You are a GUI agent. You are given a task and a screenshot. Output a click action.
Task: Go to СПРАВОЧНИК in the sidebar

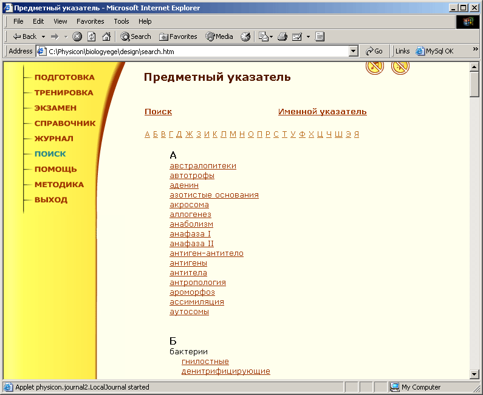65,123
